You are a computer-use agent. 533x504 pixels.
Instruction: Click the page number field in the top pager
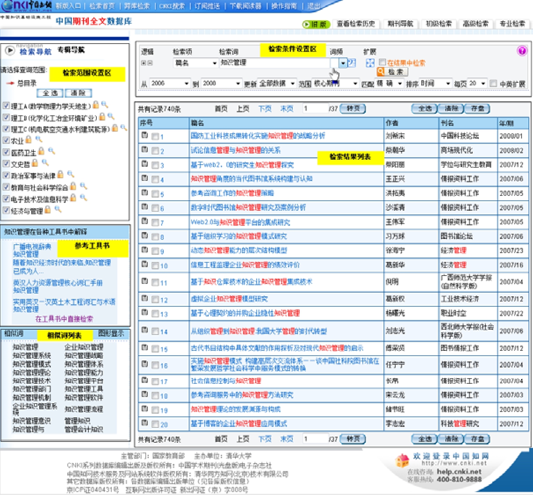click(315, 108)
